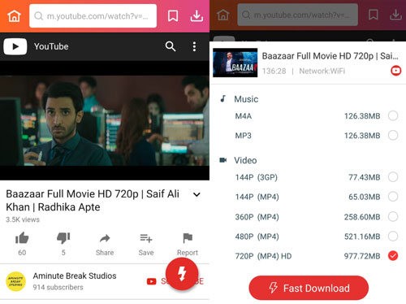
Task: Dislike the video with thumbs down
Action: (63, 238)
